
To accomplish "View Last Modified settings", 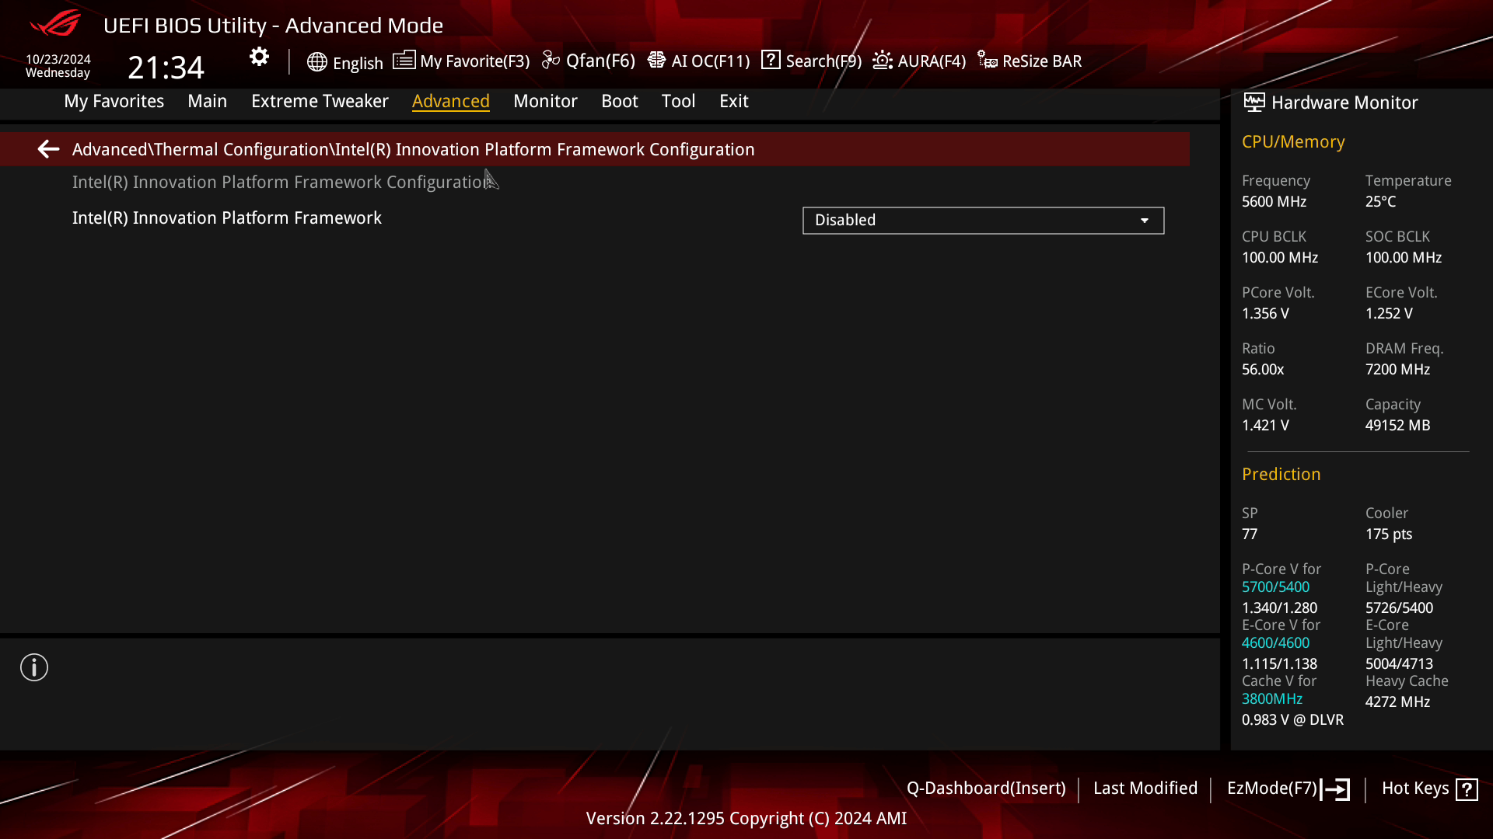I will 1145,788.
